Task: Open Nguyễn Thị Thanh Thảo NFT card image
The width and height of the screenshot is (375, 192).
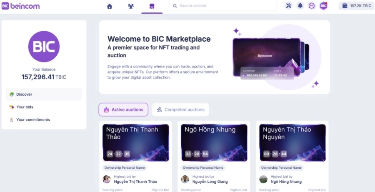Action: (x=136, y=143)
